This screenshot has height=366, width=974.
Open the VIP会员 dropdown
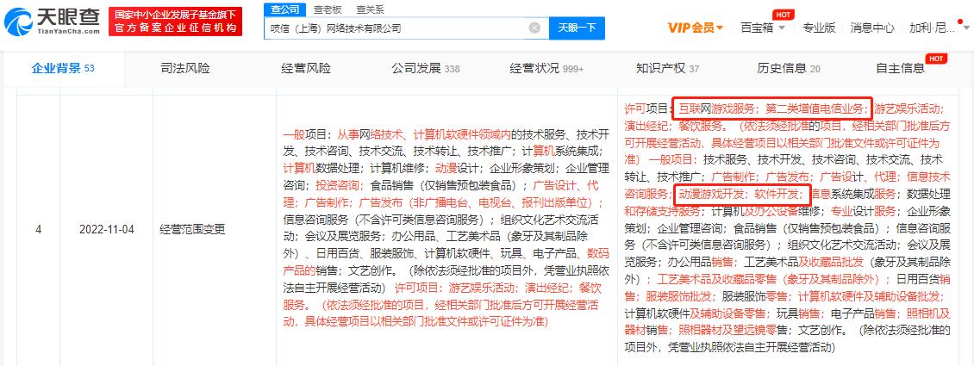pyautogui.click(x=695, y=28)
